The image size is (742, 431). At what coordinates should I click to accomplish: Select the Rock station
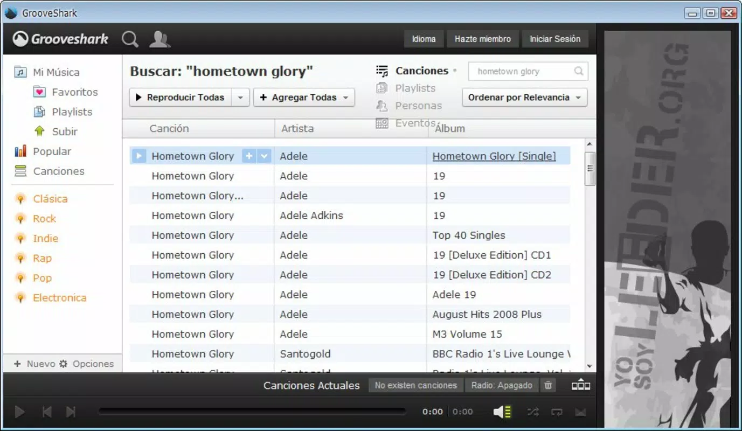36,219
